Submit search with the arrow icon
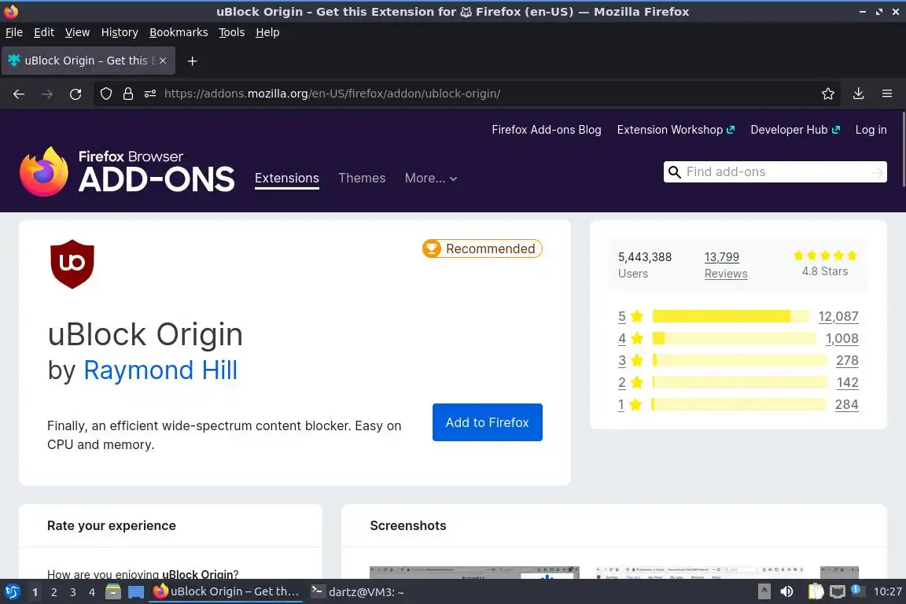 [x=877, y=172]
